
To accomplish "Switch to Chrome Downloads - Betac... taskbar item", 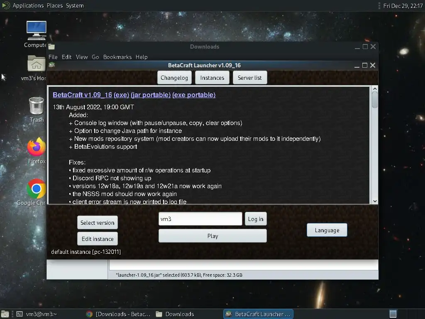I will pos(118,314).
